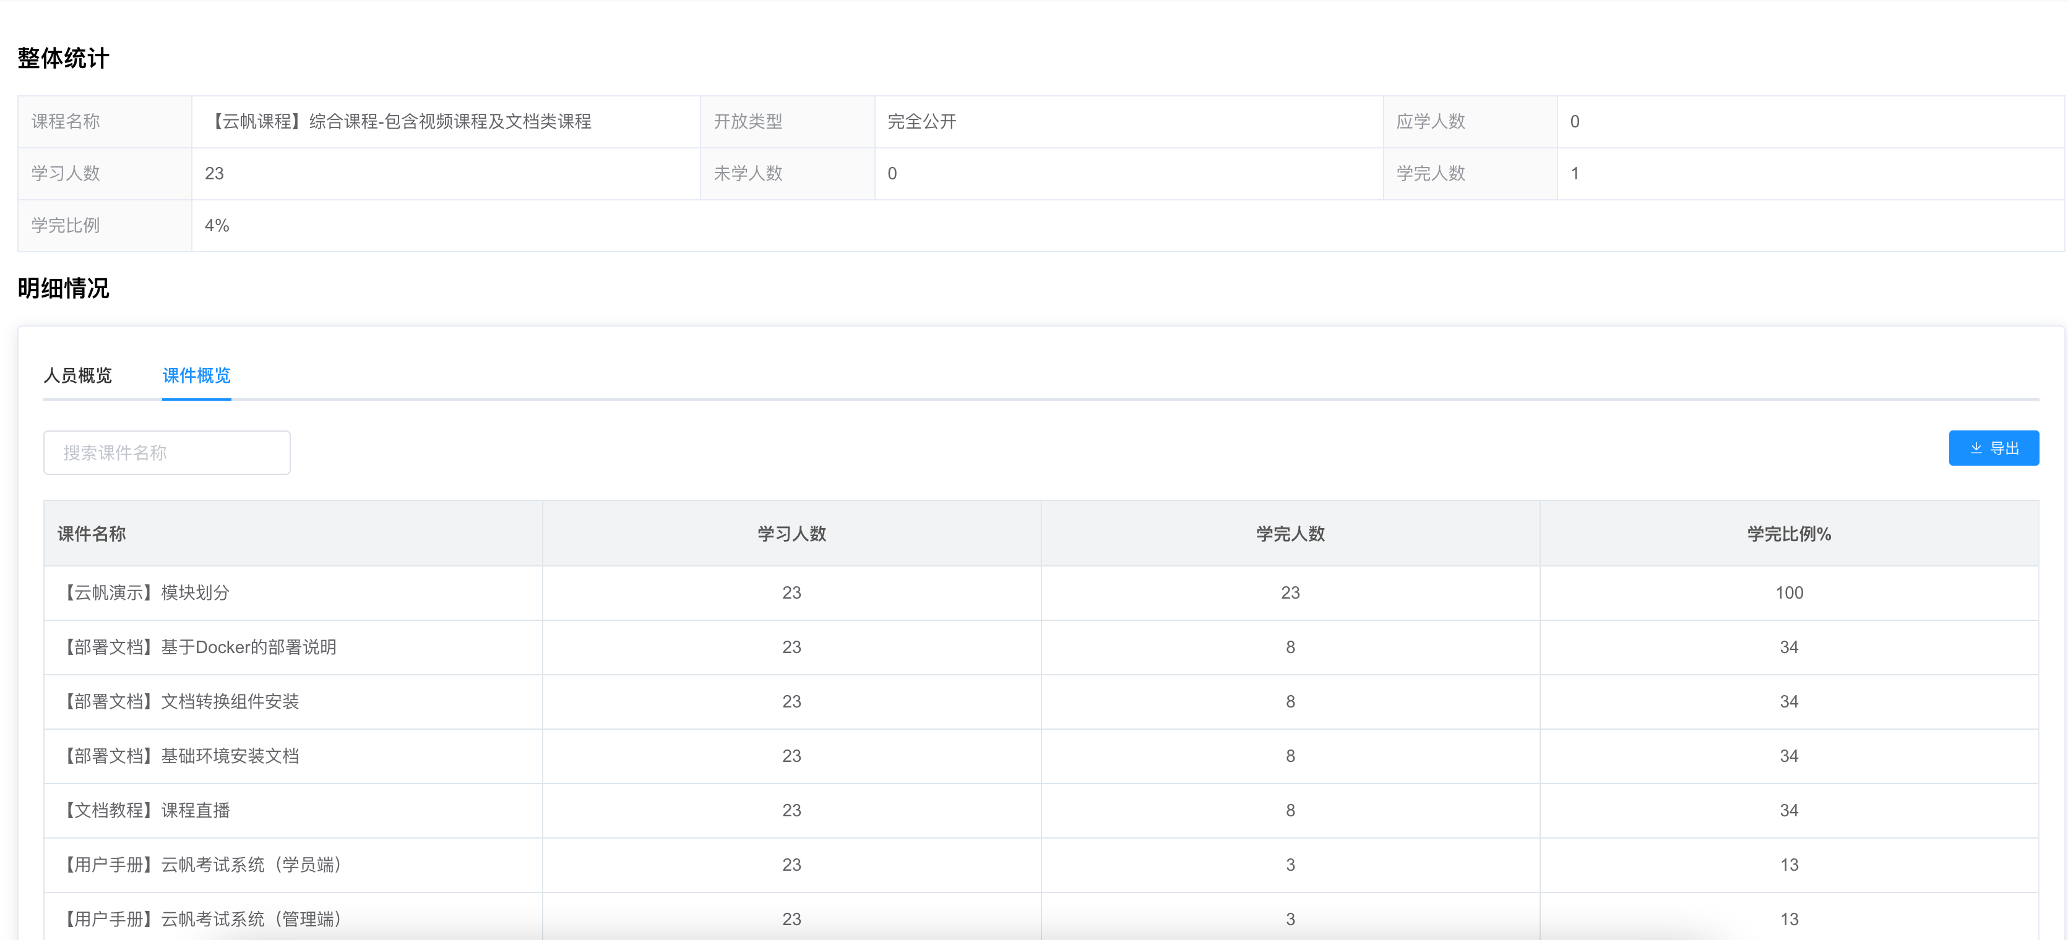Select row 【用户手册】云帆考试系统（学员端）
Image resolution: width=2068 pixels, height=940 pixels.
(x=1041, y=865)
